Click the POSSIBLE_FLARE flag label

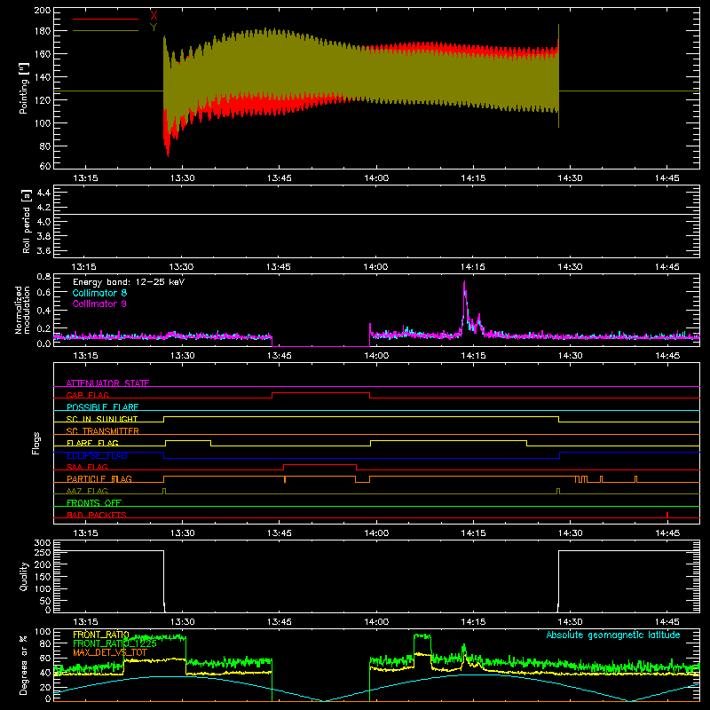[x=102, y=407]
